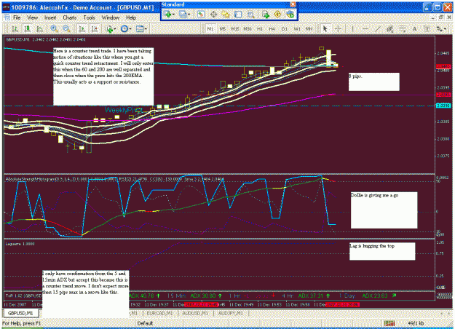Click the New Order icon

[x=266, y=15]
